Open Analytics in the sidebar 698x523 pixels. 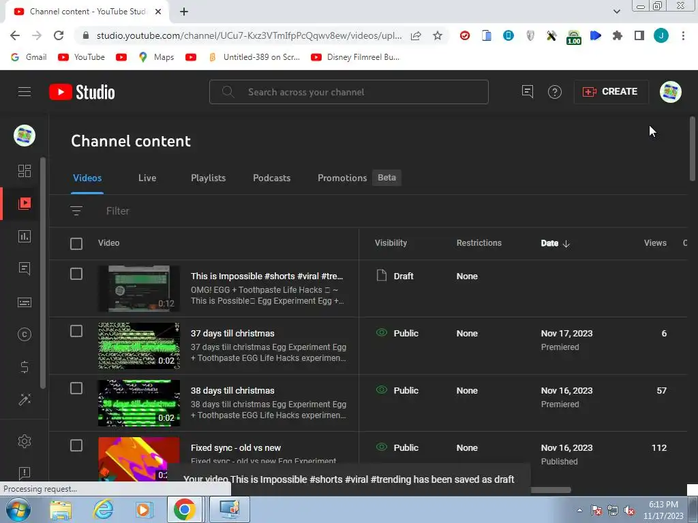25,236
